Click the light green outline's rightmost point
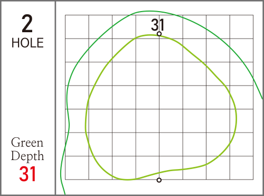The width and height of the screenshot is (264, 196). (237, 118)
